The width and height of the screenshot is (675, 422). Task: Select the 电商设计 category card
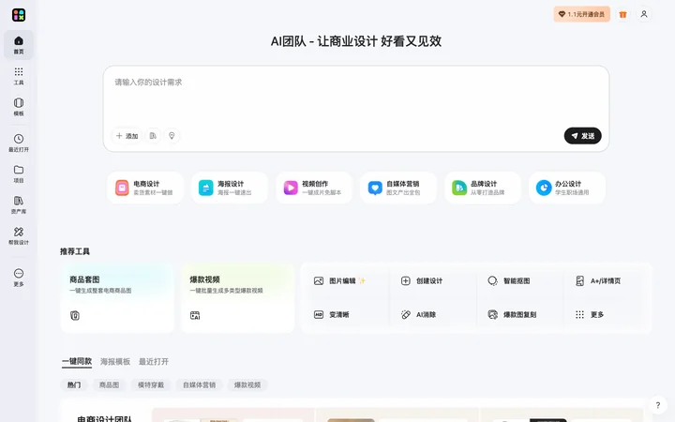point(144,188)
